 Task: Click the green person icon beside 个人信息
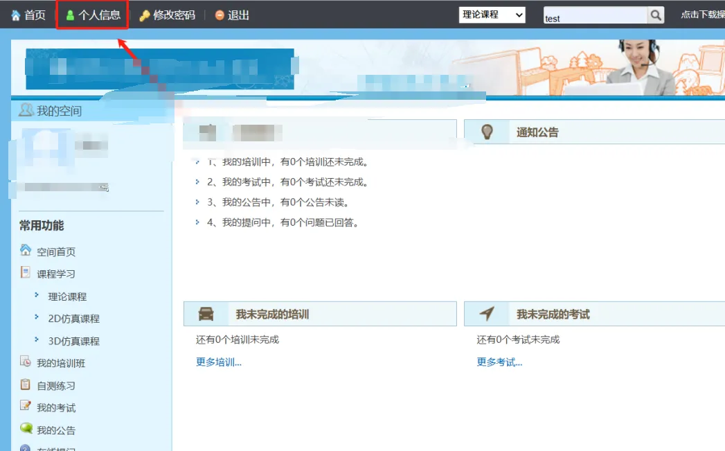(x=70, y=16)
